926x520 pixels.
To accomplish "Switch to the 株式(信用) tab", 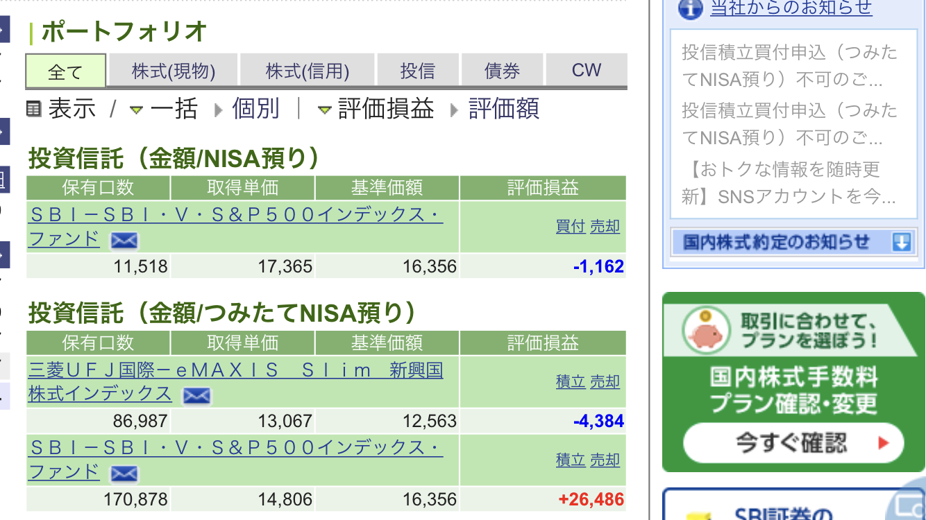I will (x=308, y=71).
